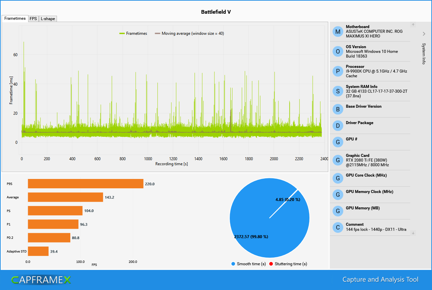This screenshot has width=432, height=290.
Task: Click the Base Driver Version 'B' icon
Action: (x=338, y=109)
